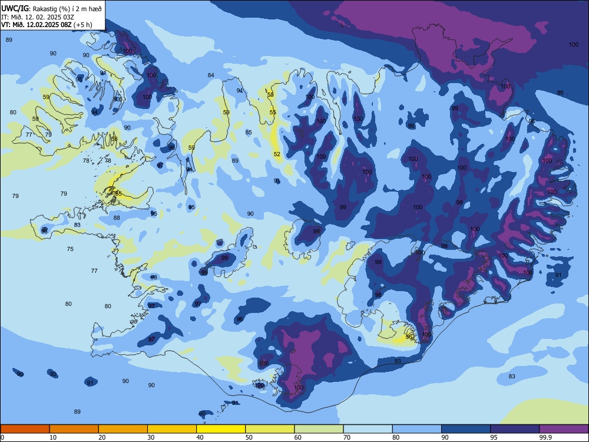Image resolution: width=589 pixels, height=442 pixels.
Task: Select the amber 20–30 legend swatch
Action: point(123,429)
